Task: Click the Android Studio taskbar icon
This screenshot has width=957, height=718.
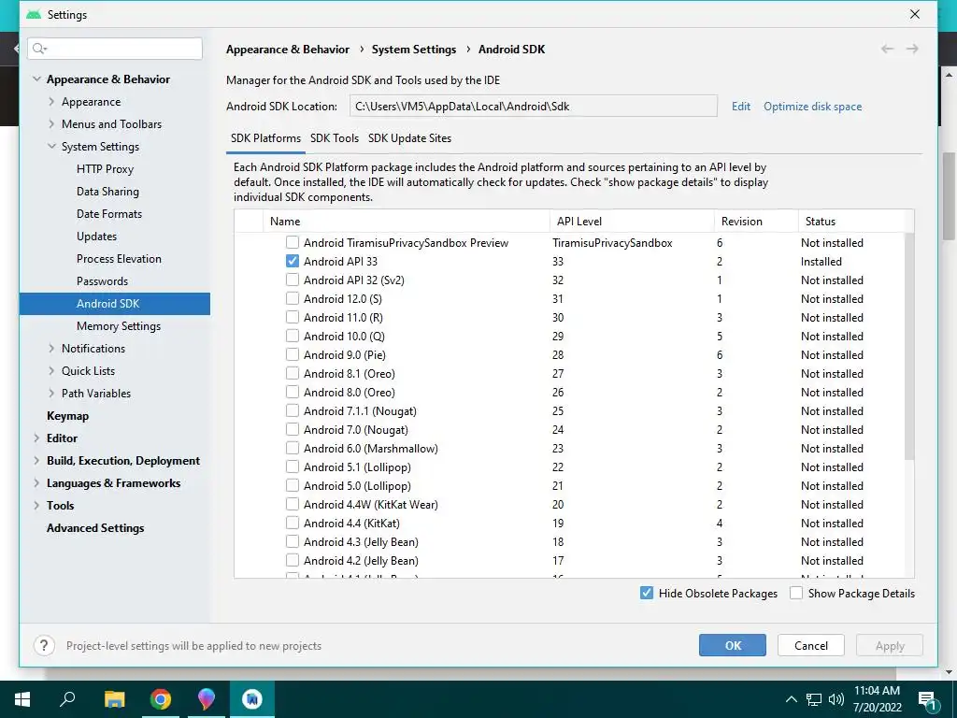Action: click(x=252, y=699)
